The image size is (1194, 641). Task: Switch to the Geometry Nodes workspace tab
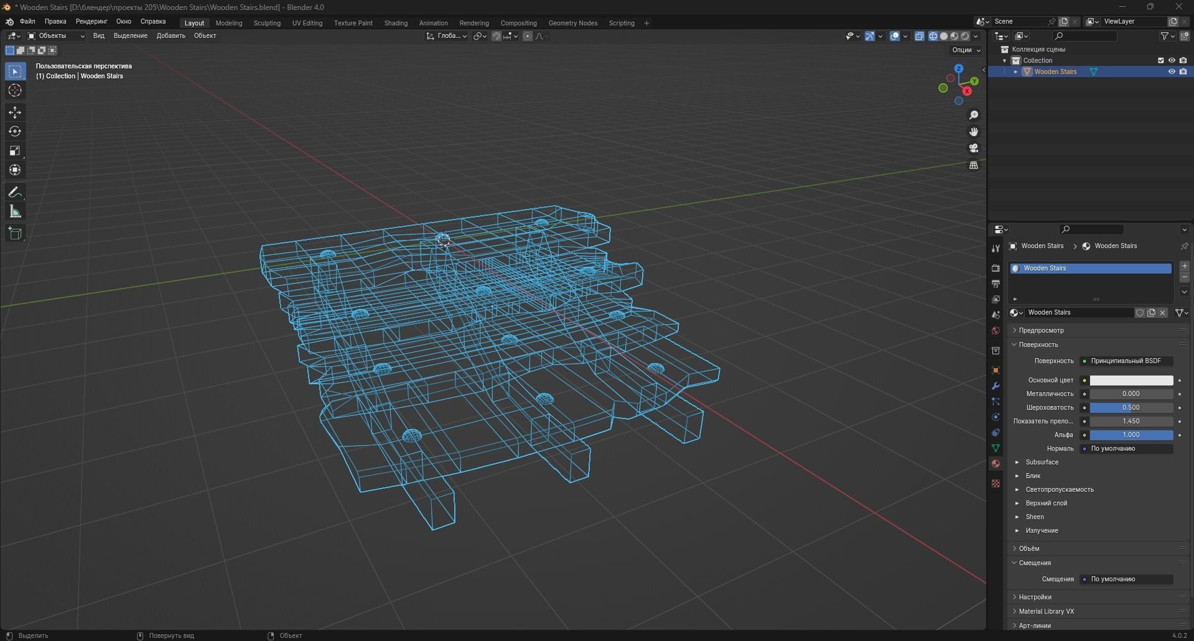pos(573,23)
